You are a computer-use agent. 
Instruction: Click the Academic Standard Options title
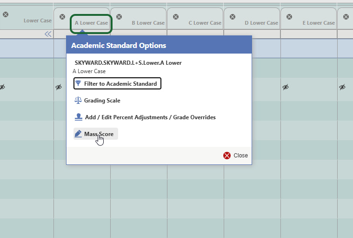[119, 46]
